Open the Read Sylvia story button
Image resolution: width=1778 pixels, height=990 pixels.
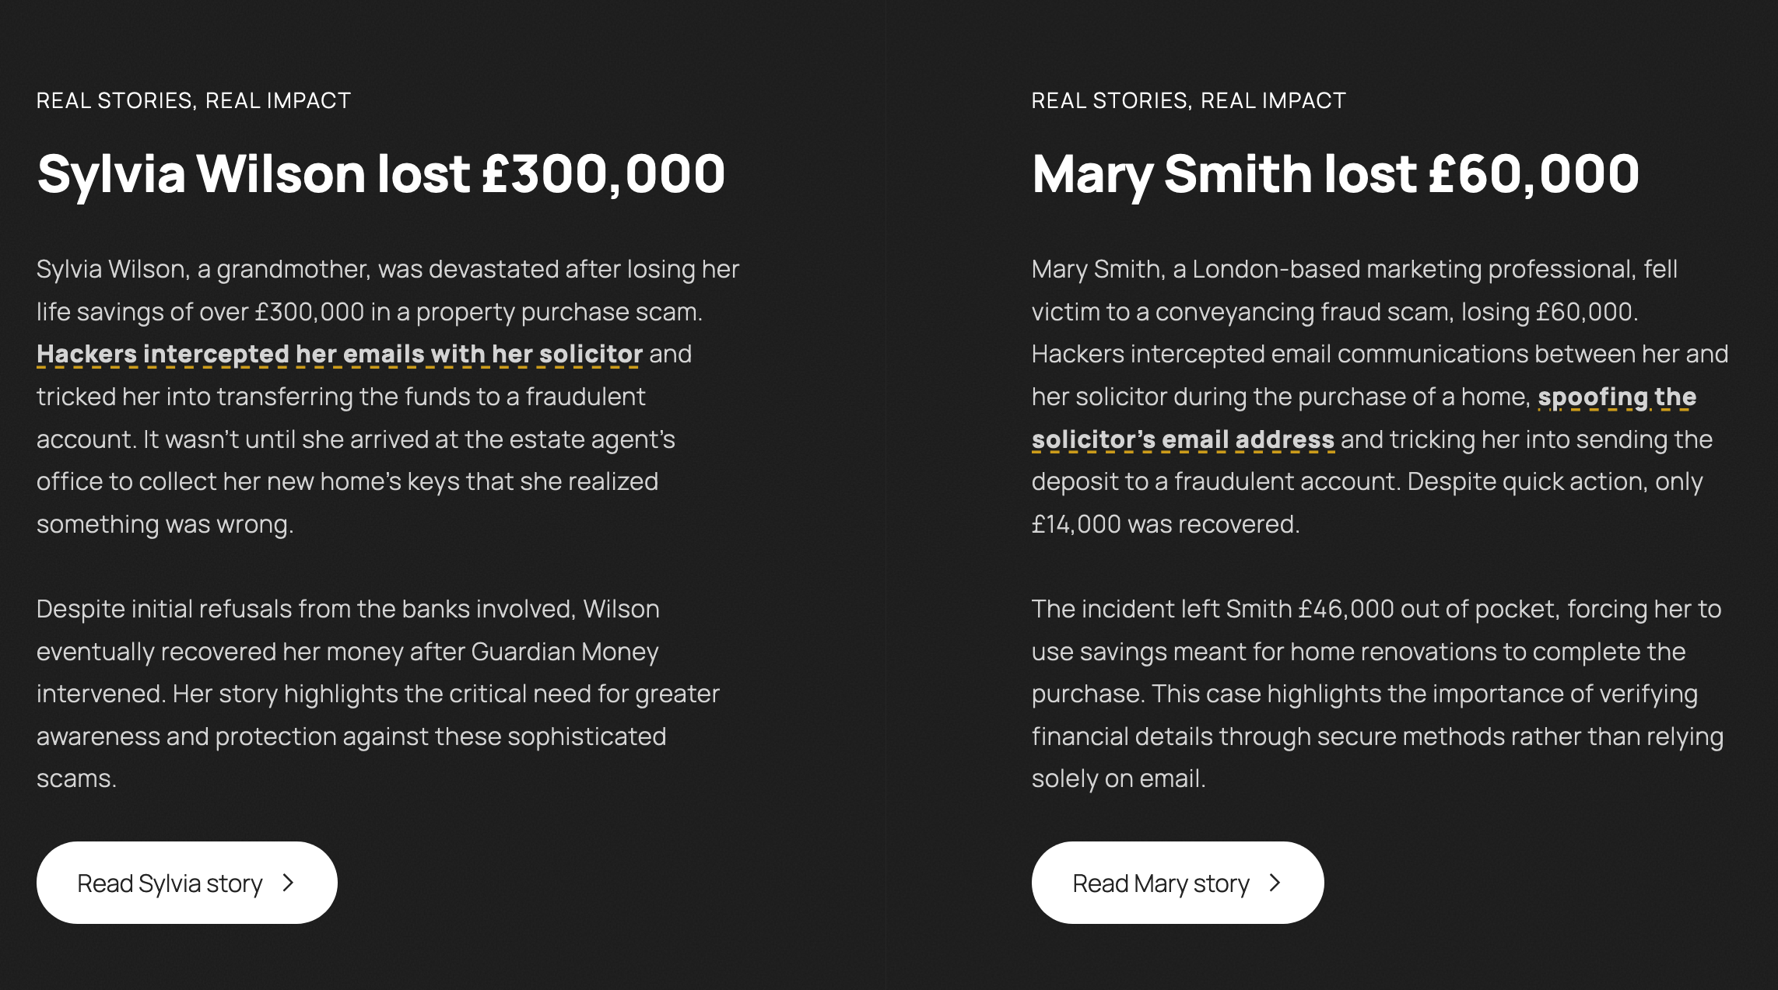click(x=187, y=883)
